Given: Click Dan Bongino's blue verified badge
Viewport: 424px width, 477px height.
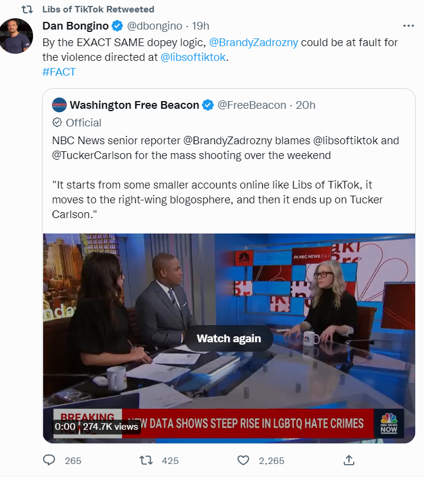Looking at the screenshot, I should 117,26.
